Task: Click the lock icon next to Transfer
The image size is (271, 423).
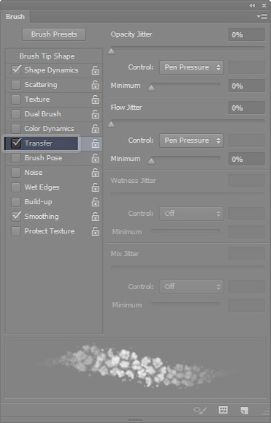Action: click(x=96, y=143)
